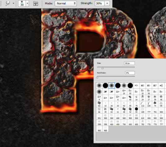Image resolution: width=166 pixels, height=147 pixels.
Task: Open the brush preset picker arrow
Action: [27, 3]
